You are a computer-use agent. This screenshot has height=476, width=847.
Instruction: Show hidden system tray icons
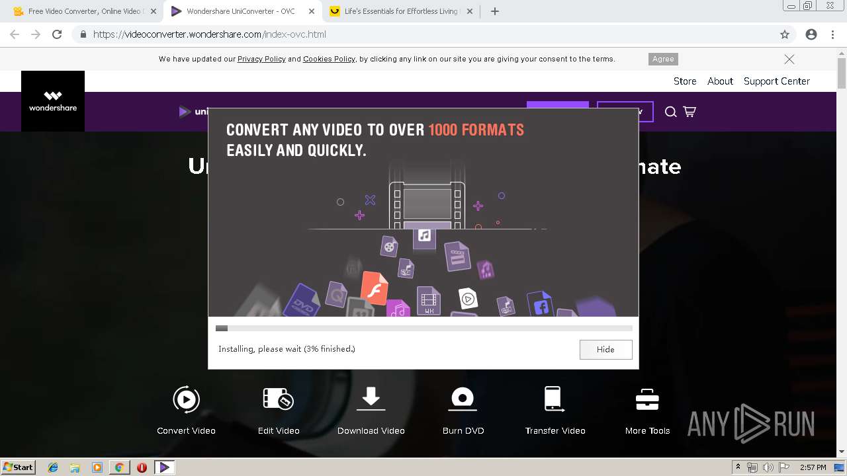coord(738,467)
